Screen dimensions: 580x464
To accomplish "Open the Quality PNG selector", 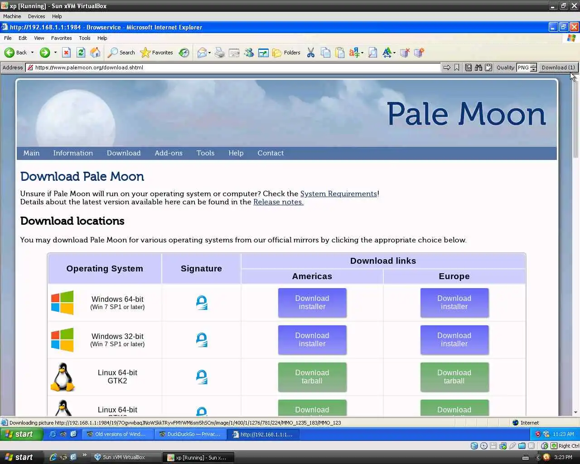I will point(527,68).
